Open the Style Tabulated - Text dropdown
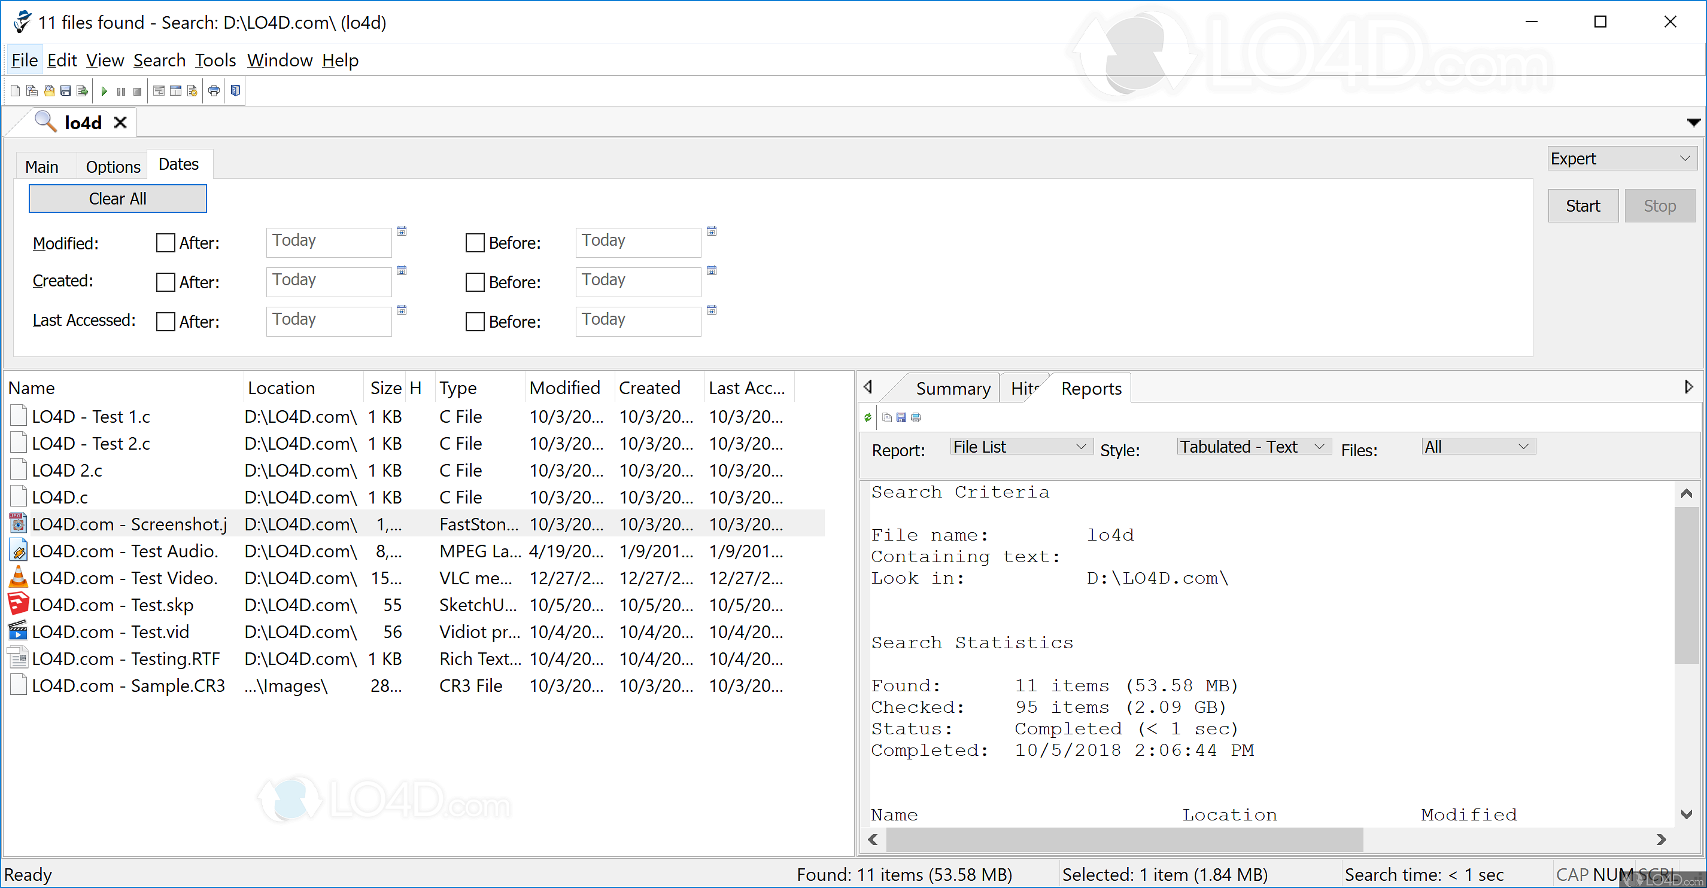This screenshot has width=1707, height=888. pos(1254,447)
